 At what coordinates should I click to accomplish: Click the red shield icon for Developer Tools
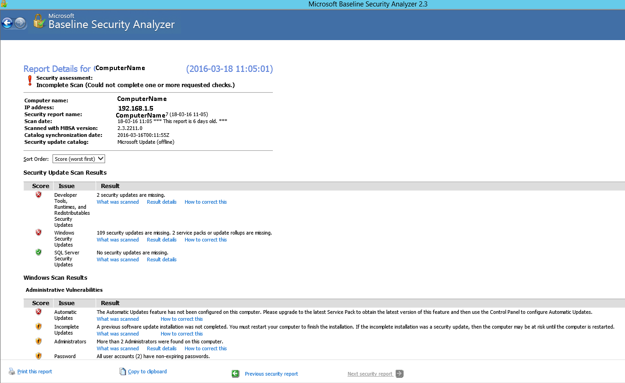click(39, 195)
